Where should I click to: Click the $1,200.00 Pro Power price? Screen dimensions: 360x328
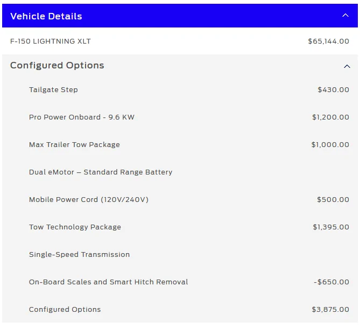click(x=330, y=117)
